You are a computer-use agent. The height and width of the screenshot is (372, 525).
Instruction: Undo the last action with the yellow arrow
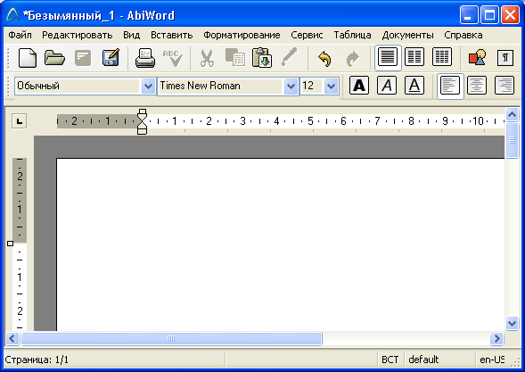click(x=324, y=59)
